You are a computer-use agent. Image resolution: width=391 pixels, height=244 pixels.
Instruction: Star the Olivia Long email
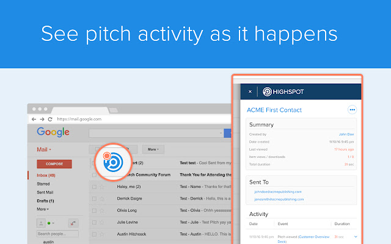tap(102, 210)
